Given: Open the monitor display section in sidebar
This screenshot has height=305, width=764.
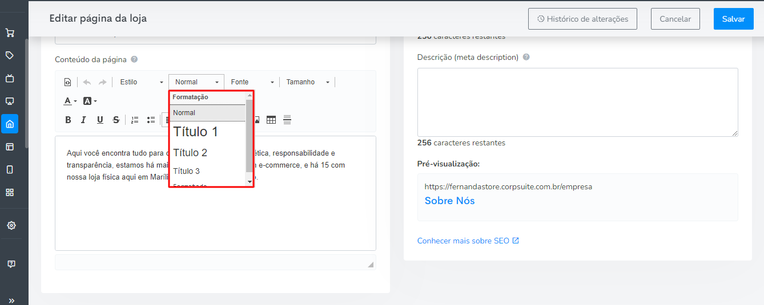Looking at the screenshot, I should pos(10,101).
